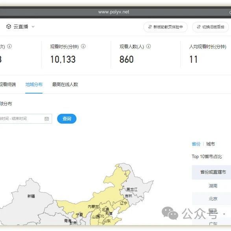Switch ranking to 省份 view
Image resolution: width=231 pixels, height=231 pixels.
click(x=196, y=144)
